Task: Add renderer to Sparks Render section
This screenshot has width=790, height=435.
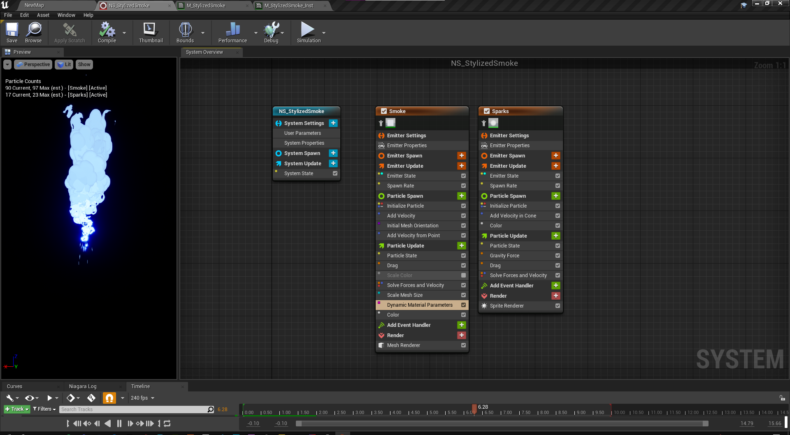Action: pyautogui.click(x=556, y=296)
